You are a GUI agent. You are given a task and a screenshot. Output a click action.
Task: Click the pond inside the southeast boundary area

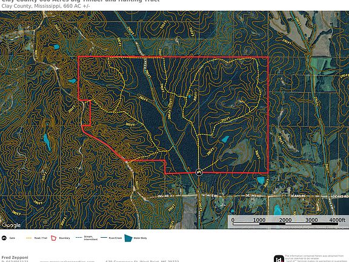click(225, 139)
